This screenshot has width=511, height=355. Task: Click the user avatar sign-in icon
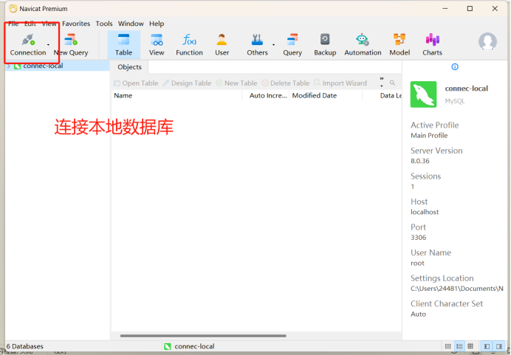487,41
